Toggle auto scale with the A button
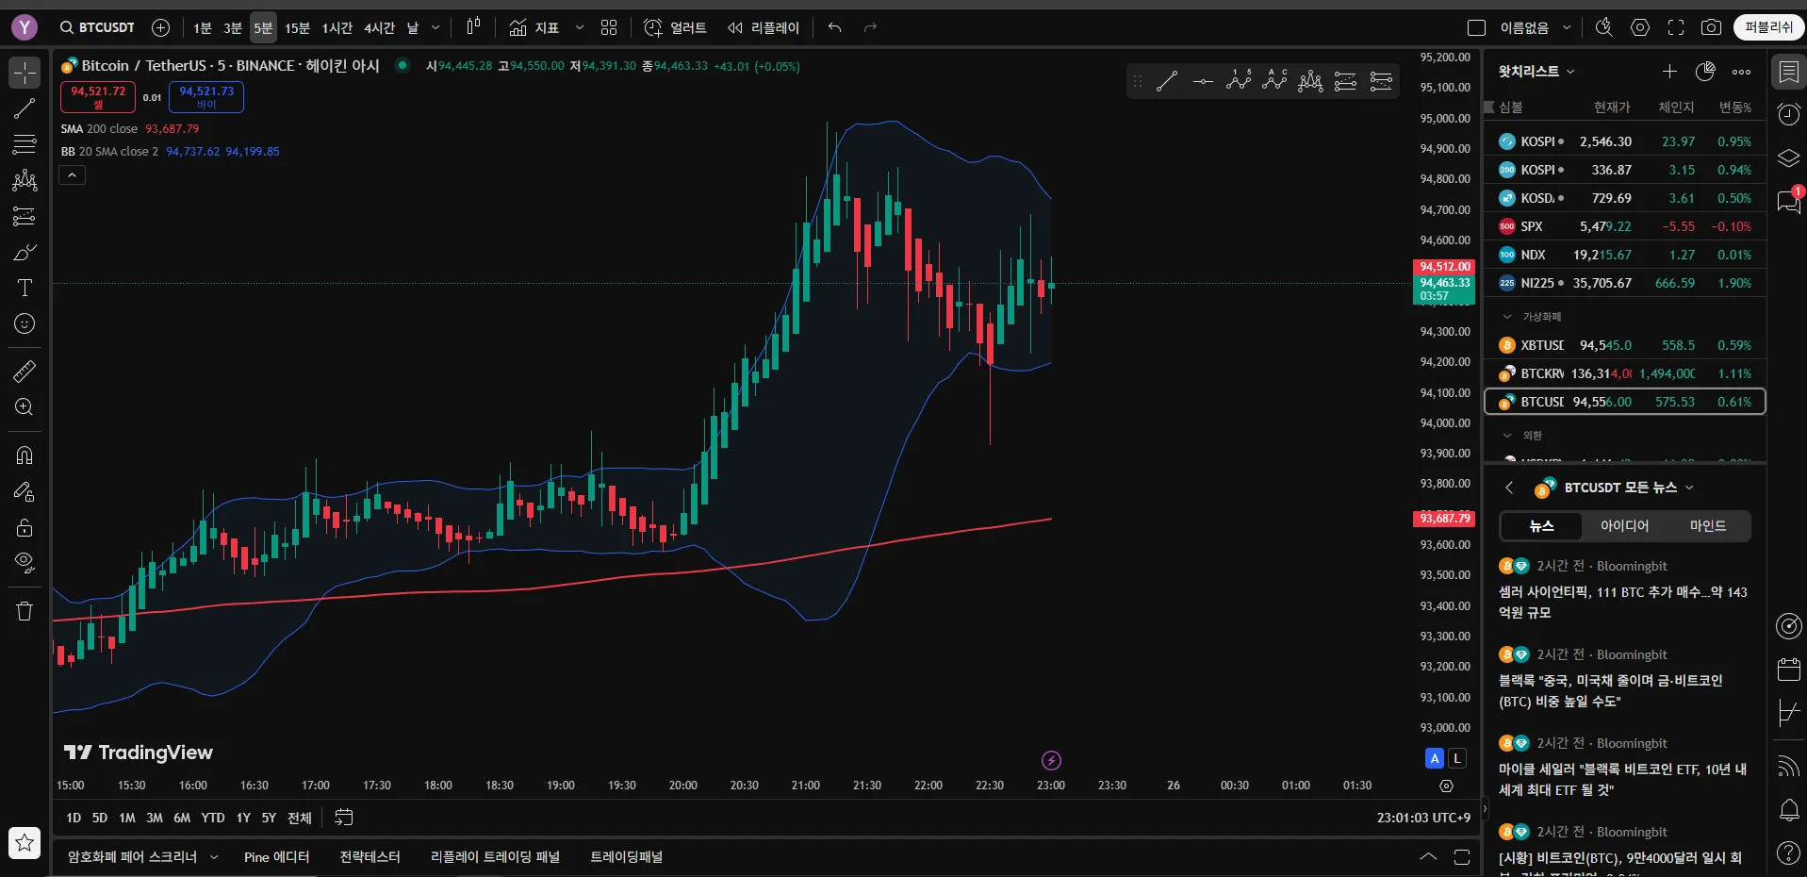 (1435, 758)
